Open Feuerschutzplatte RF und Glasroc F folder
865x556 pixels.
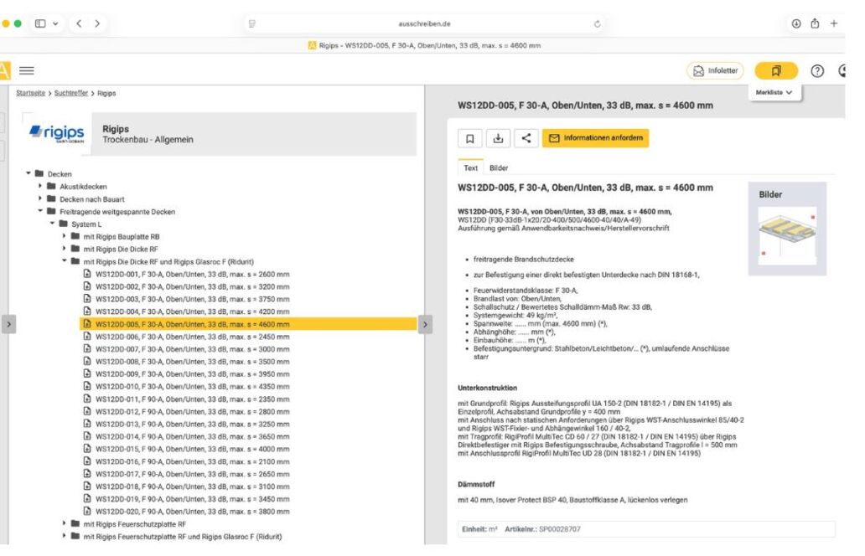click(x=183, y=536)
